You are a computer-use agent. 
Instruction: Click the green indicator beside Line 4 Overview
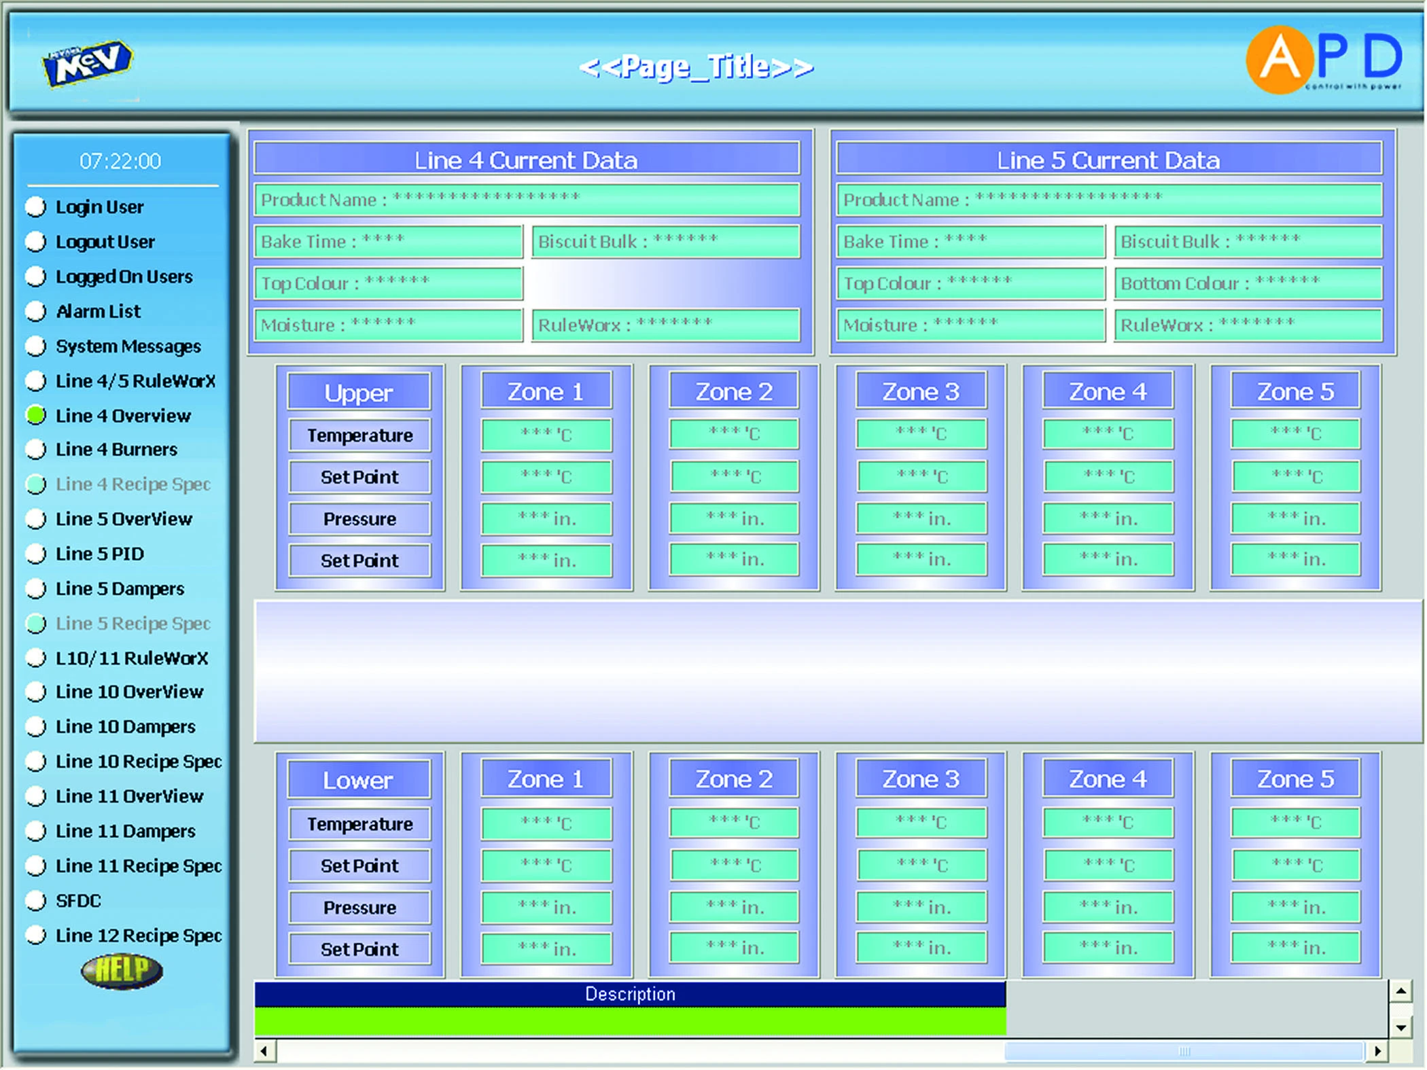pyautogui.click(x=36, y=415)
